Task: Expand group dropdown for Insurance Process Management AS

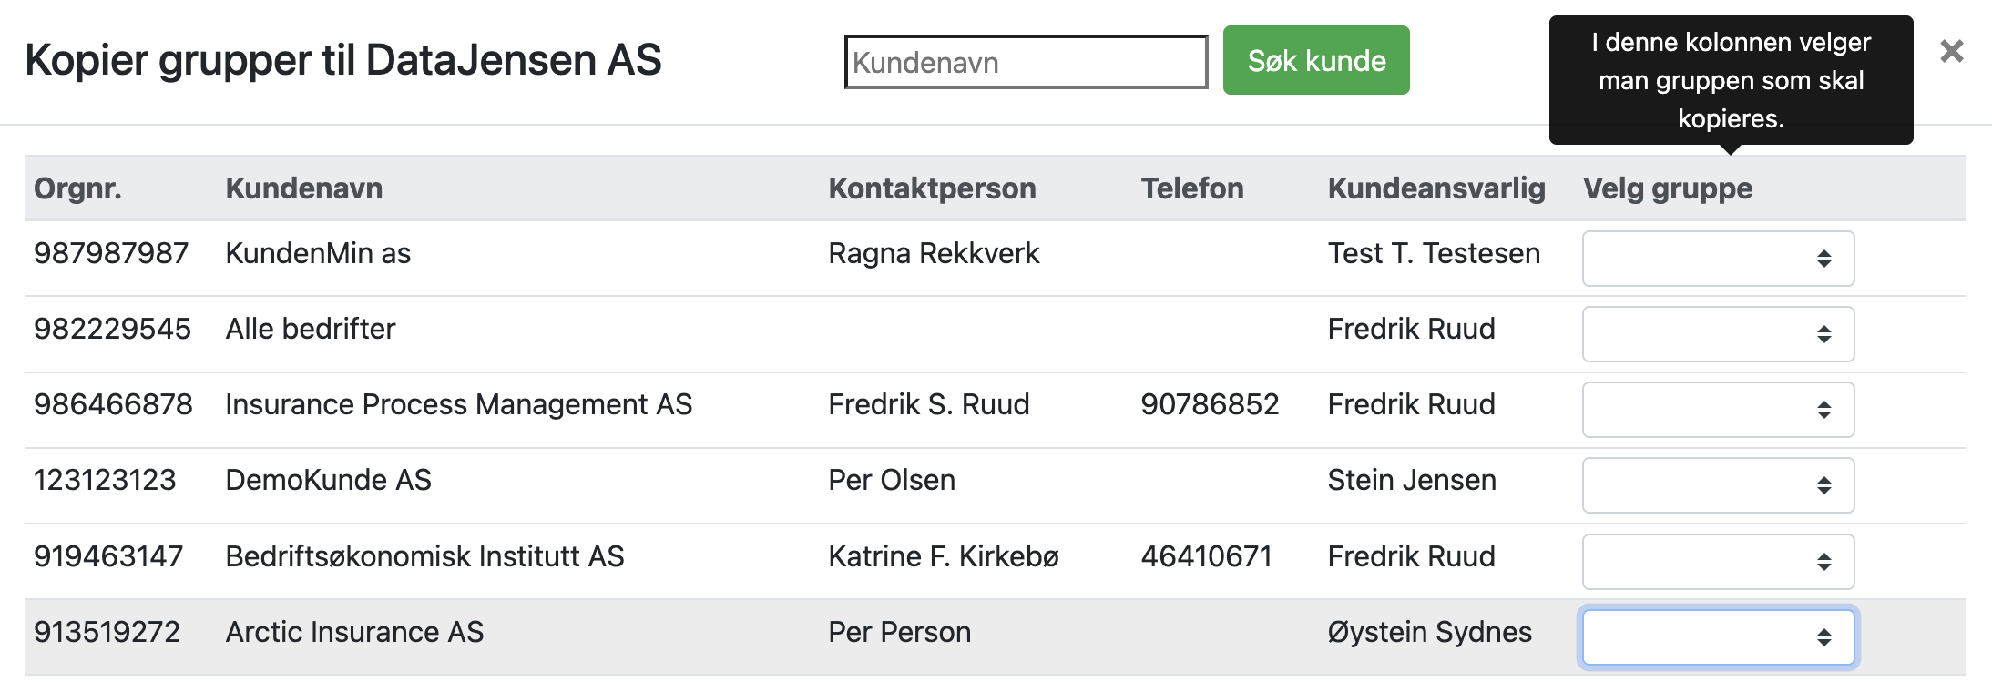Action: click(1718, 410)
